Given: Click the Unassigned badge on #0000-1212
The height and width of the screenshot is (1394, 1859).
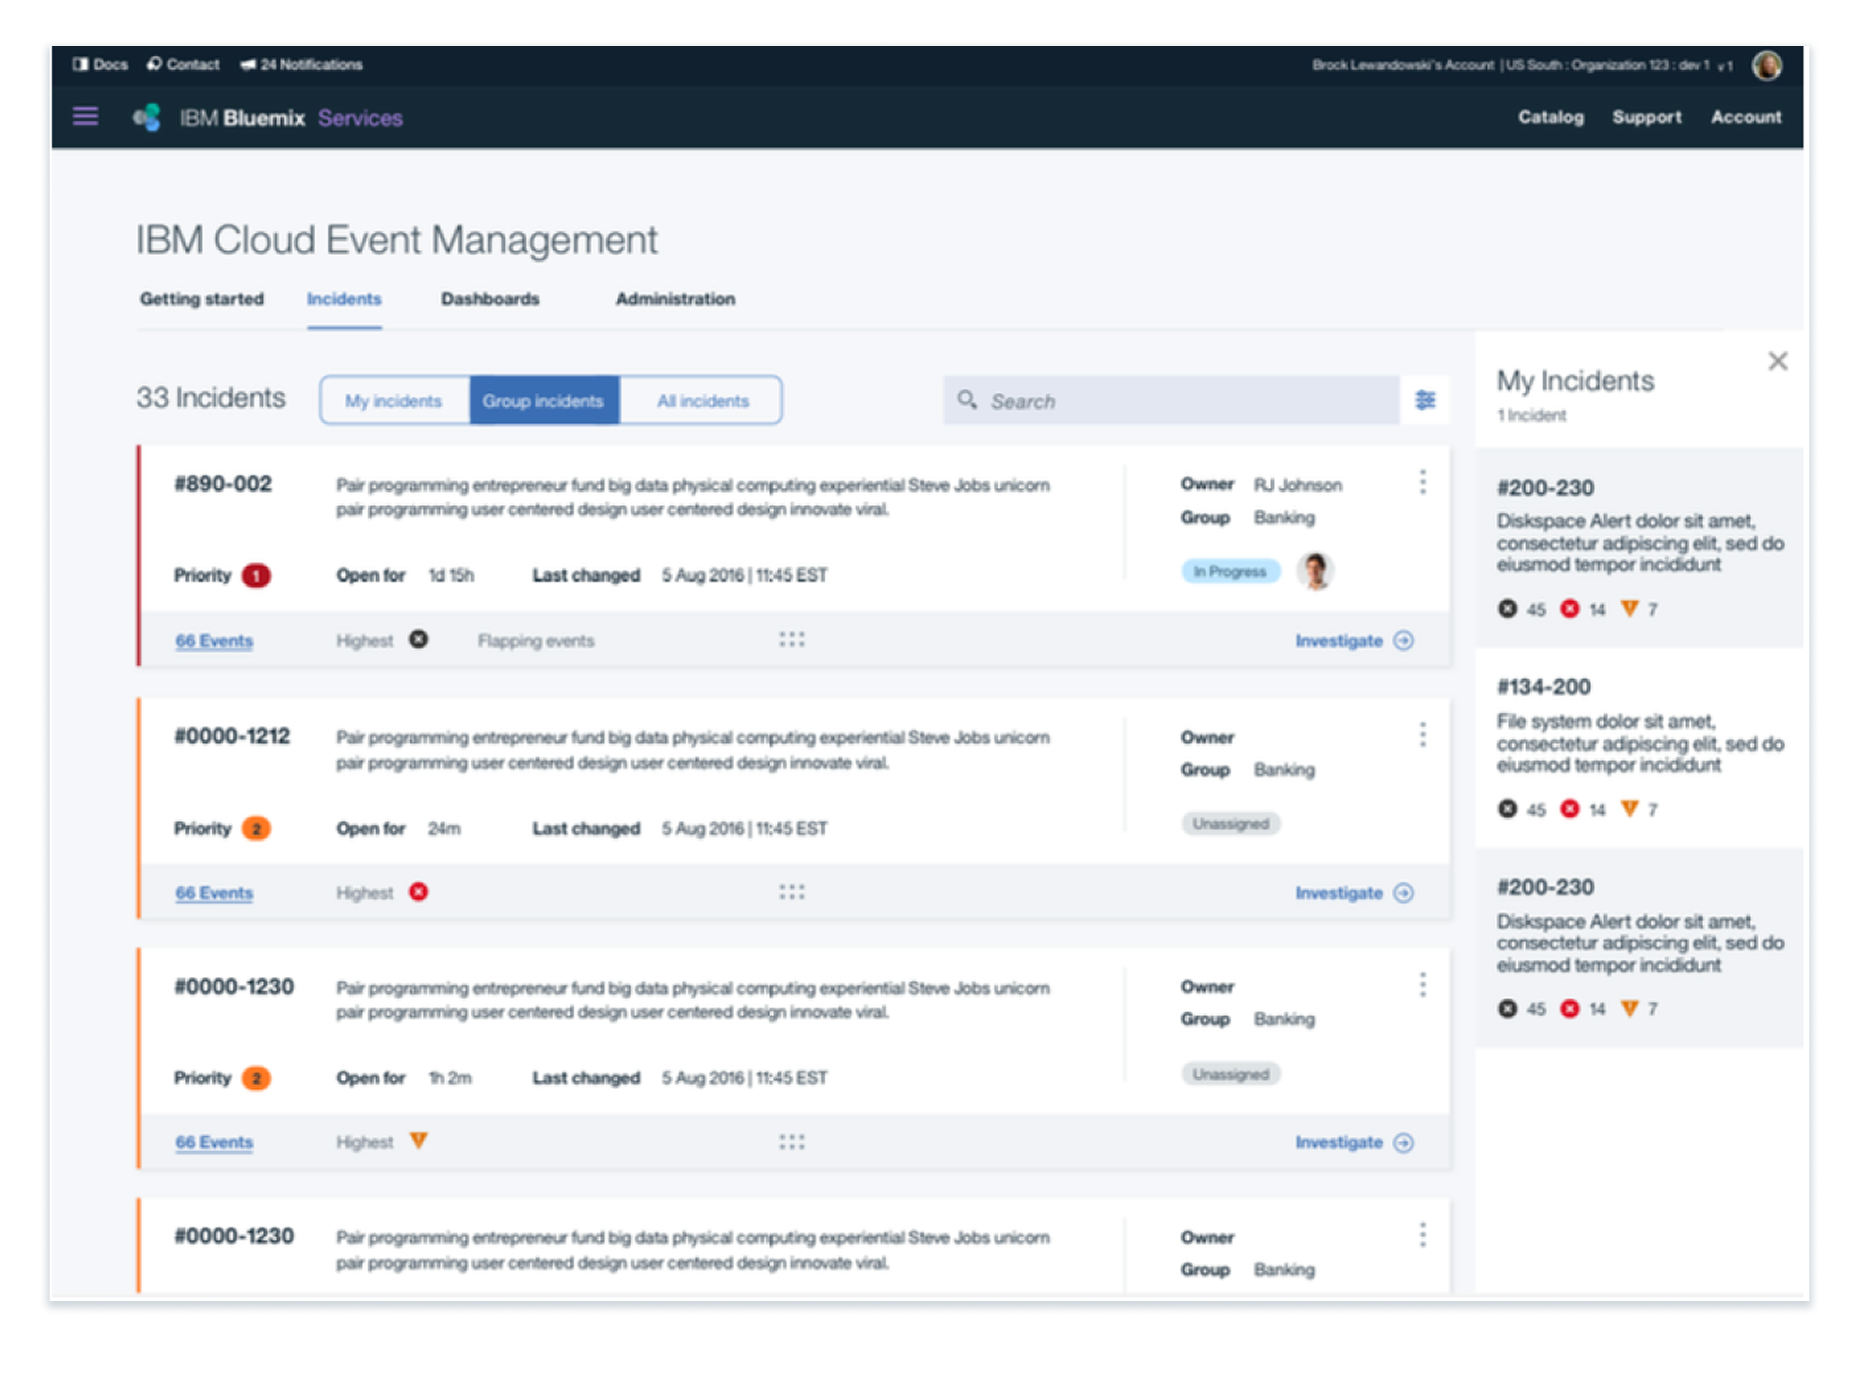Looking at the screenshot, I should 1230,824.
